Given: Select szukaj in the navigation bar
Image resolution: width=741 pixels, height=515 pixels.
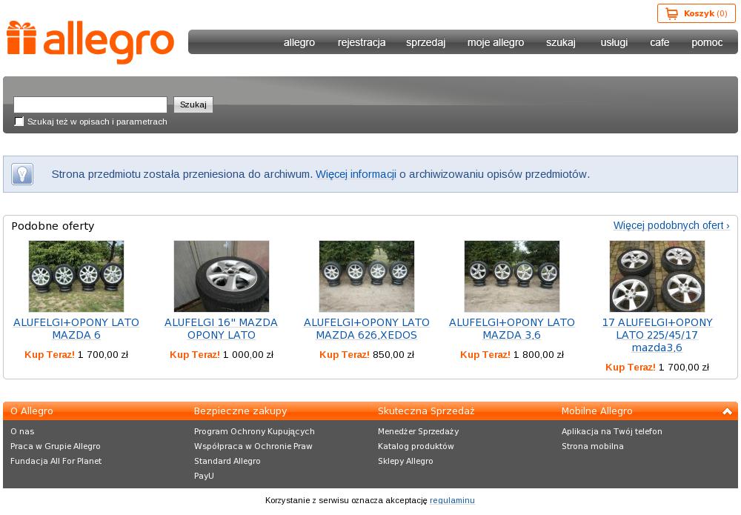Looking at the screenshot, I should 561,42.
